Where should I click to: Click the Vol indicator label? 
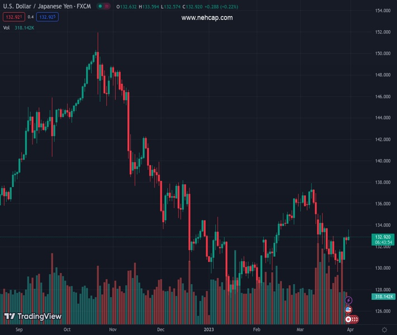6,28
